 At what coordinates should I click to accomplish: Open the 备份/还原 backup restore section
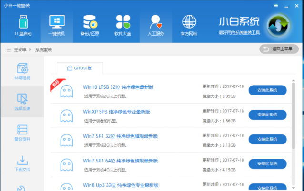click(x=90, y=26)
